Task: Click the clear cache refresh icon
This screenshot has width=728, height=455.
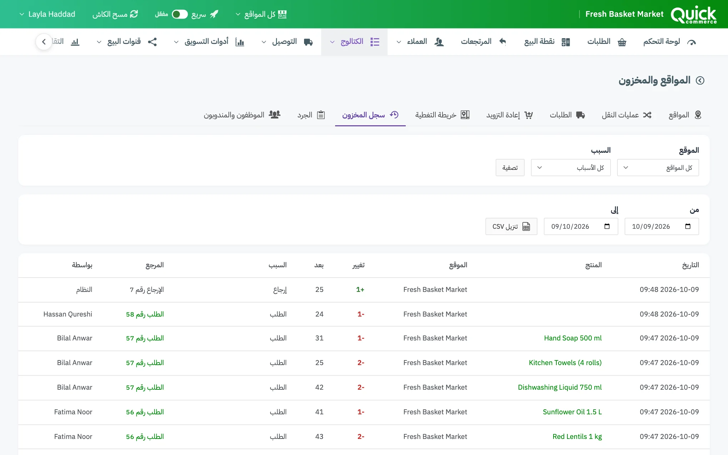Action: (x=134, y=14)
